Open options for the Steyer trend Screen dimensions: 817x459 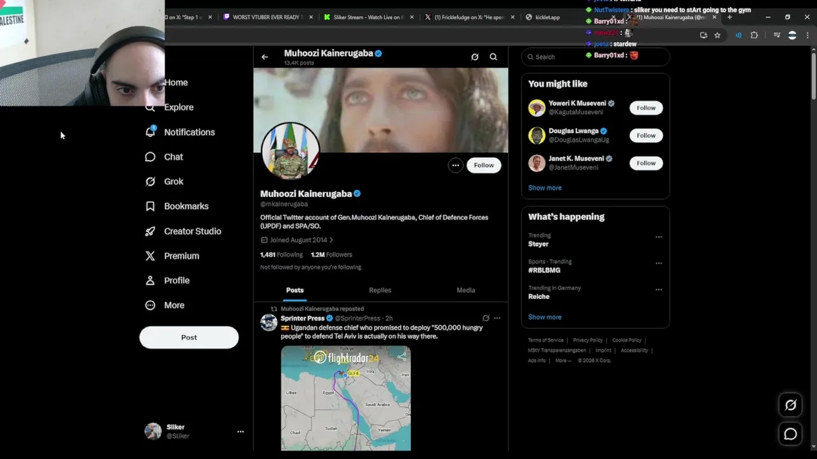[659, 237]
